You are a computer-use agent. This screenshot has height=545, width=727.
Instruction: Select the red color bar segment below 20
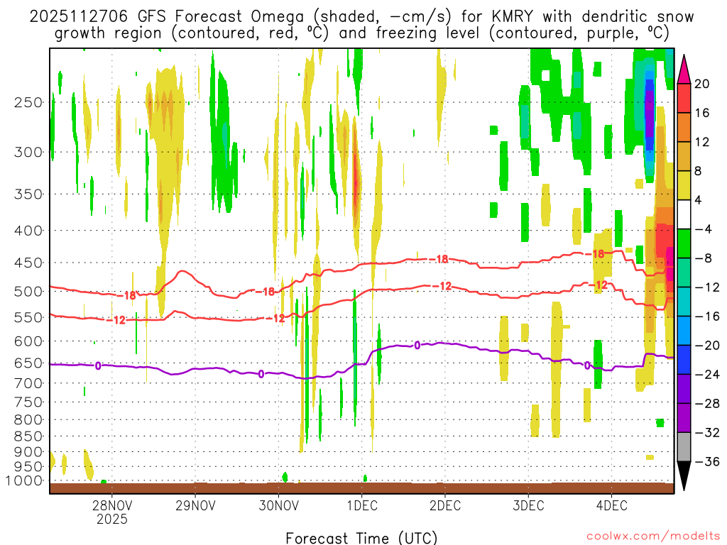(x=684, y=98)
